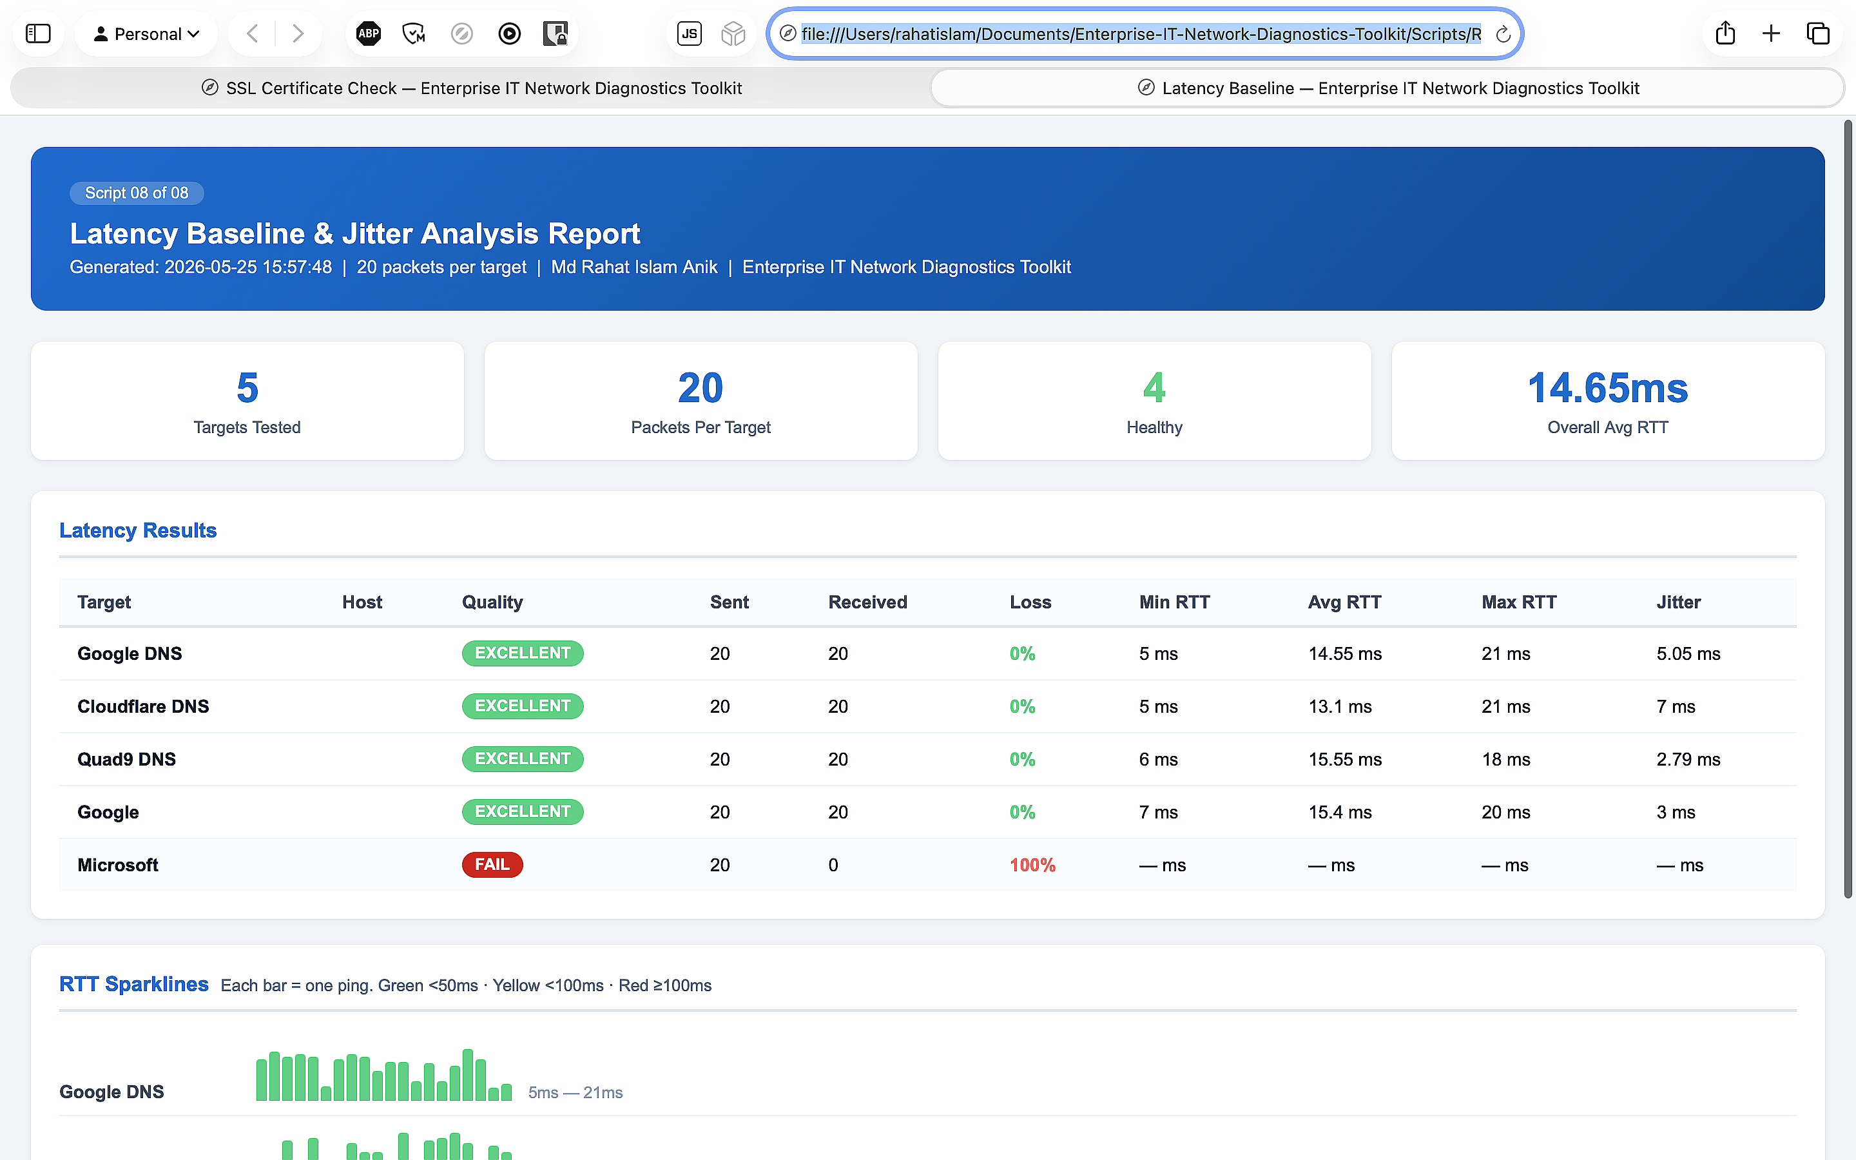
Task: Click the FAIL badge for Microsoft
Action: [492, 865]
